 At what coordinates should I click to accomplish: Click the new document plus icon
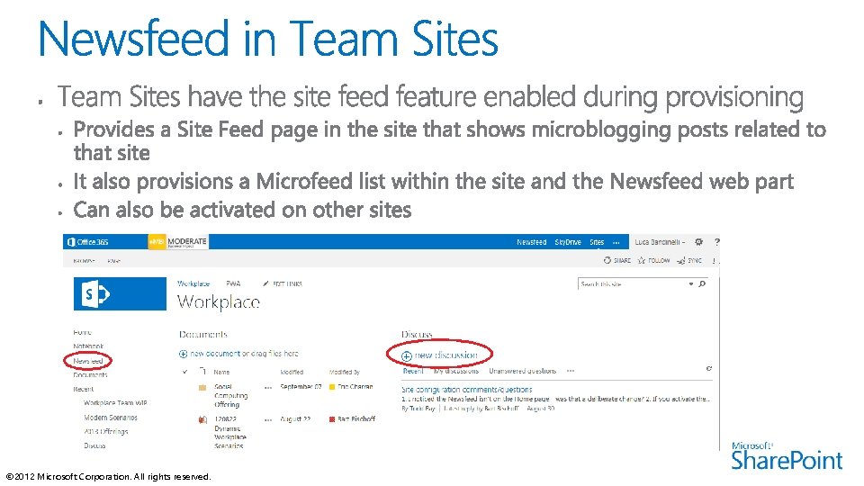click(183, 354)
